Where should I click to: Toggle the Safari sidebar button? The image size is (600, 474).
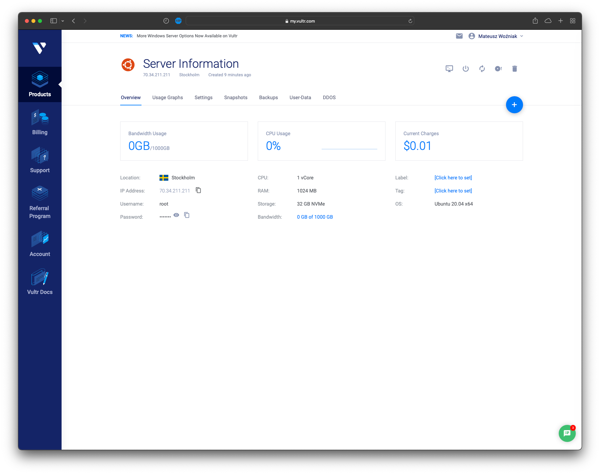(x=54, y=21)
